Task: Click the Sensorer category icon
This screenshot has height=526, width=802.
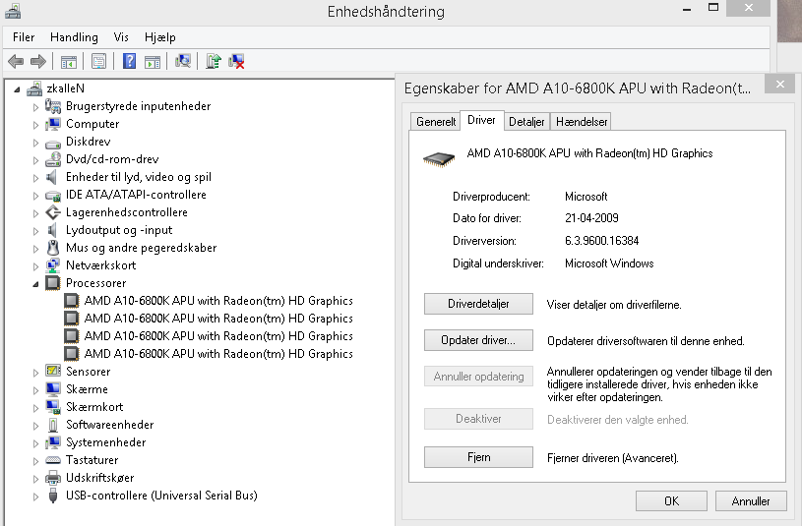Action: pyautogui.click(x=53, y=371)
